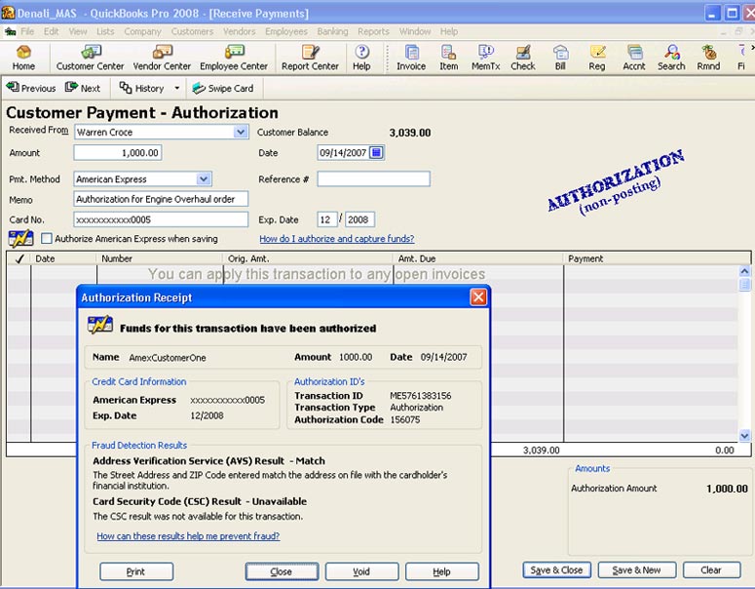
Task: Click the Reference # input field
Action: pos(373,178)
